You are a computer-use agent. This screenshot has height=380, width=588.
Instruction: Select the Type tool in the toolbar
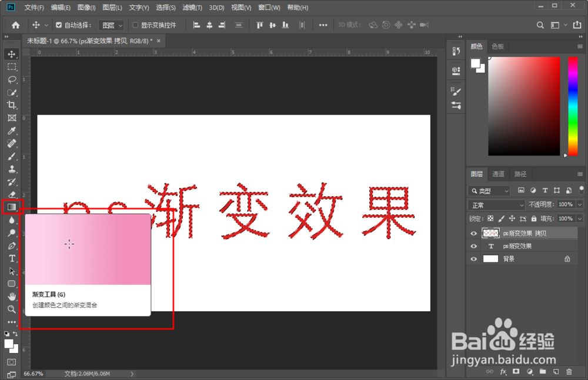pyautogui.click(x=12, y=257)
